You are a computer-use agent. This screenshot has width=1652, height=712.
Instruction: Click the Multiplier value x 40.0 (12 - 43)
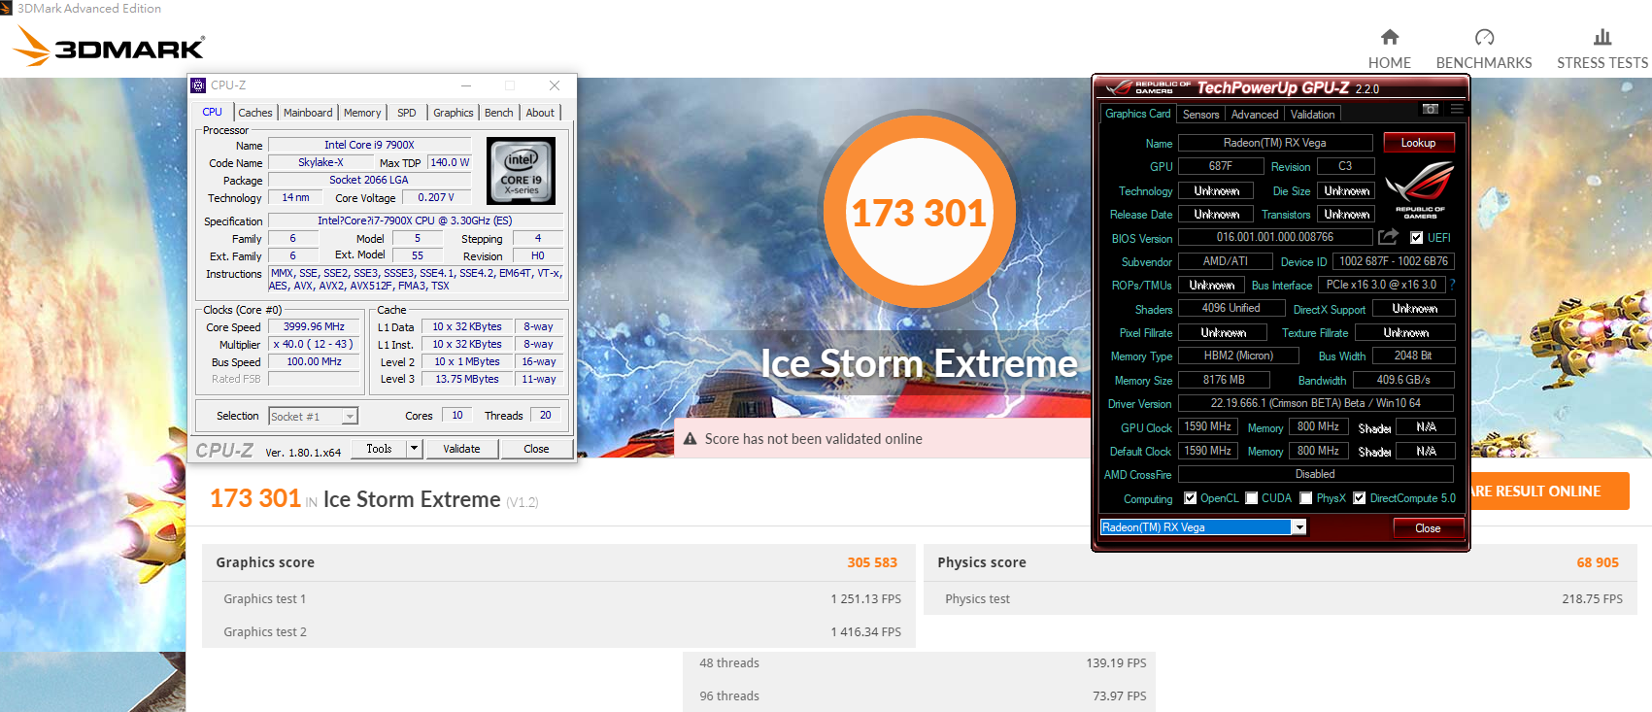tap(314, 345)
